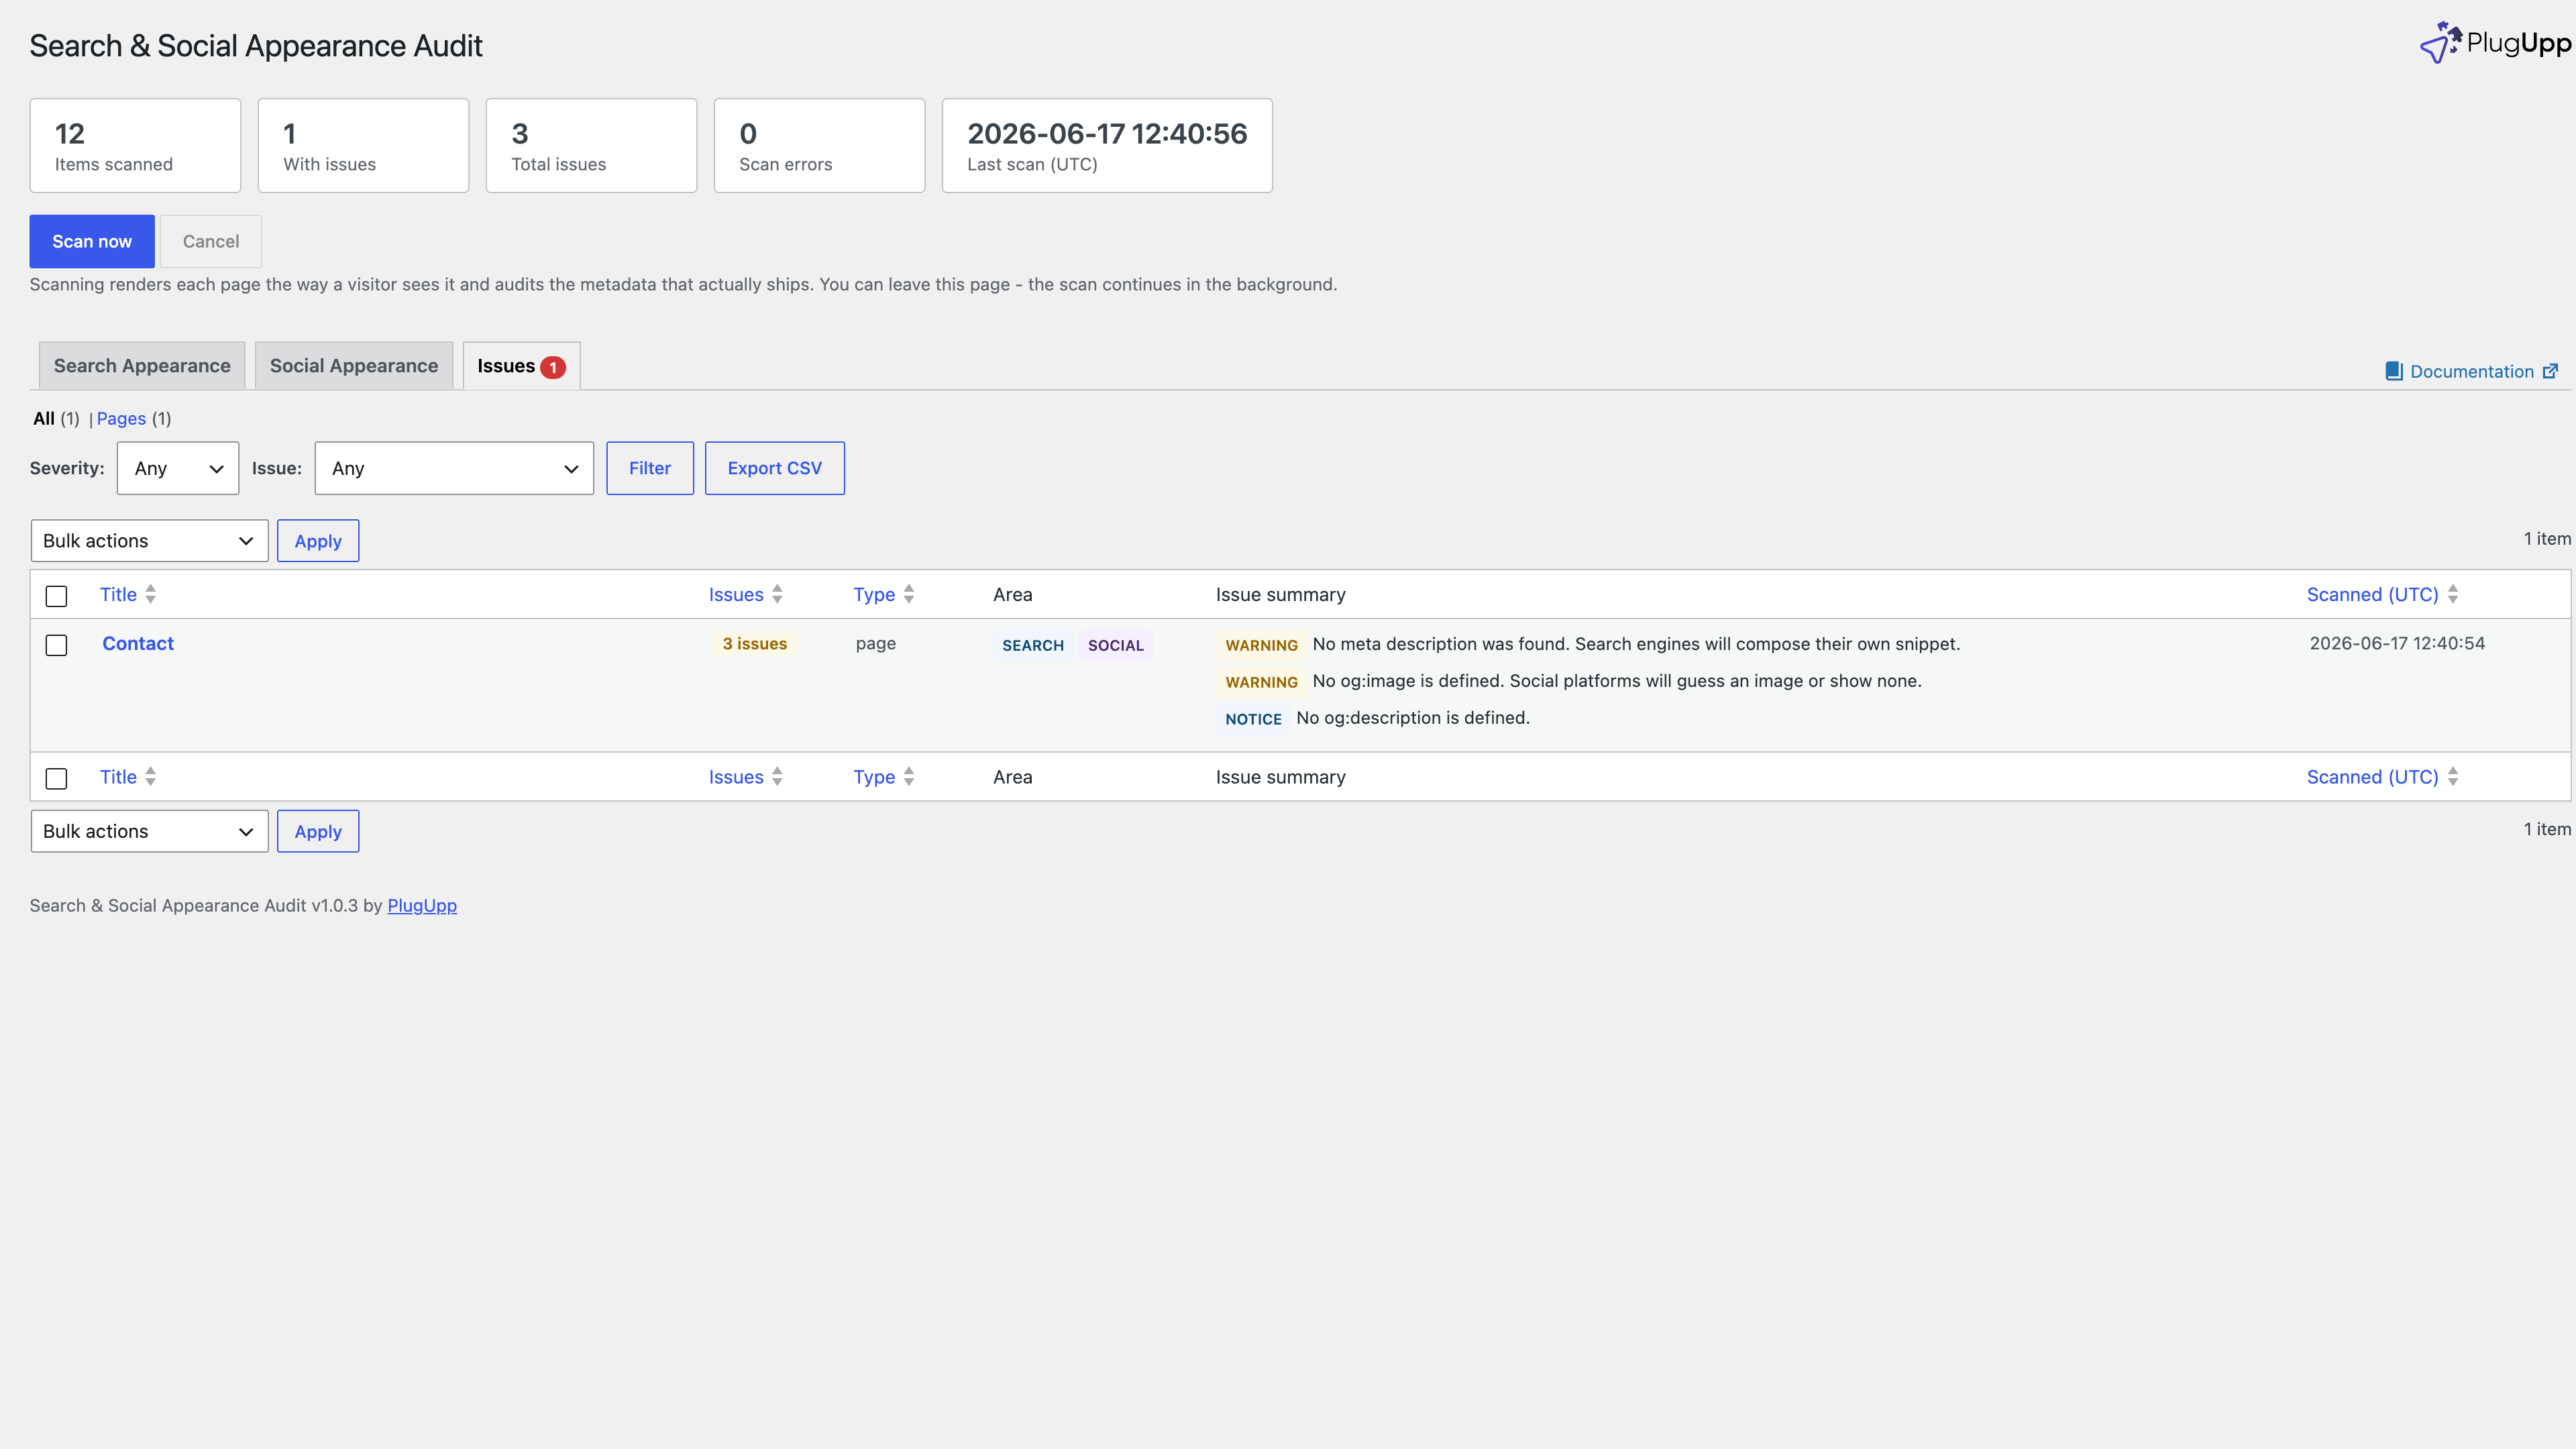Viewport: 2576px width, 1449px height.
Task: Click sort arrows next to top Issues header
Action: coord(777,594)
